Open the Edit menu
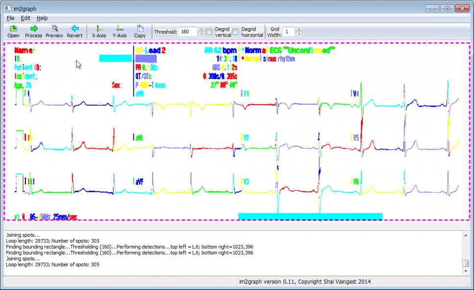 coord(25,18)
